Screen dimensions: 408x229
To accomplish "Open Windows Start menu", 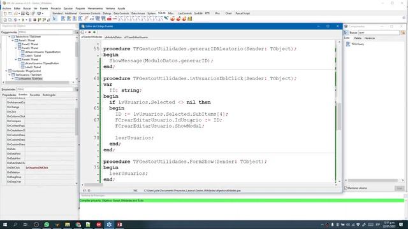I will [x=5, y=225].
